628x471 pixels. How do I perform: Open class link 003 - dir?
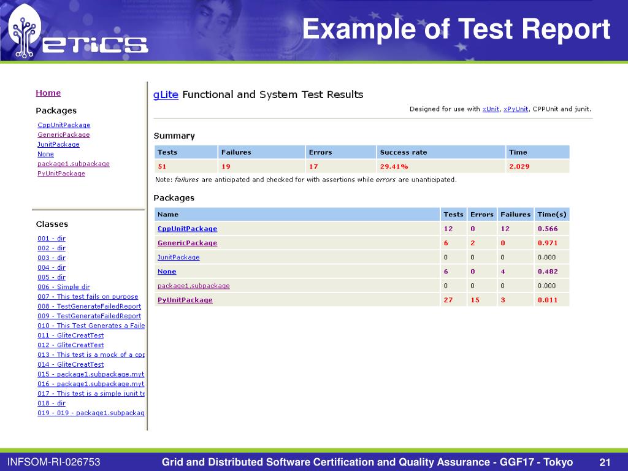coord(52,258)
